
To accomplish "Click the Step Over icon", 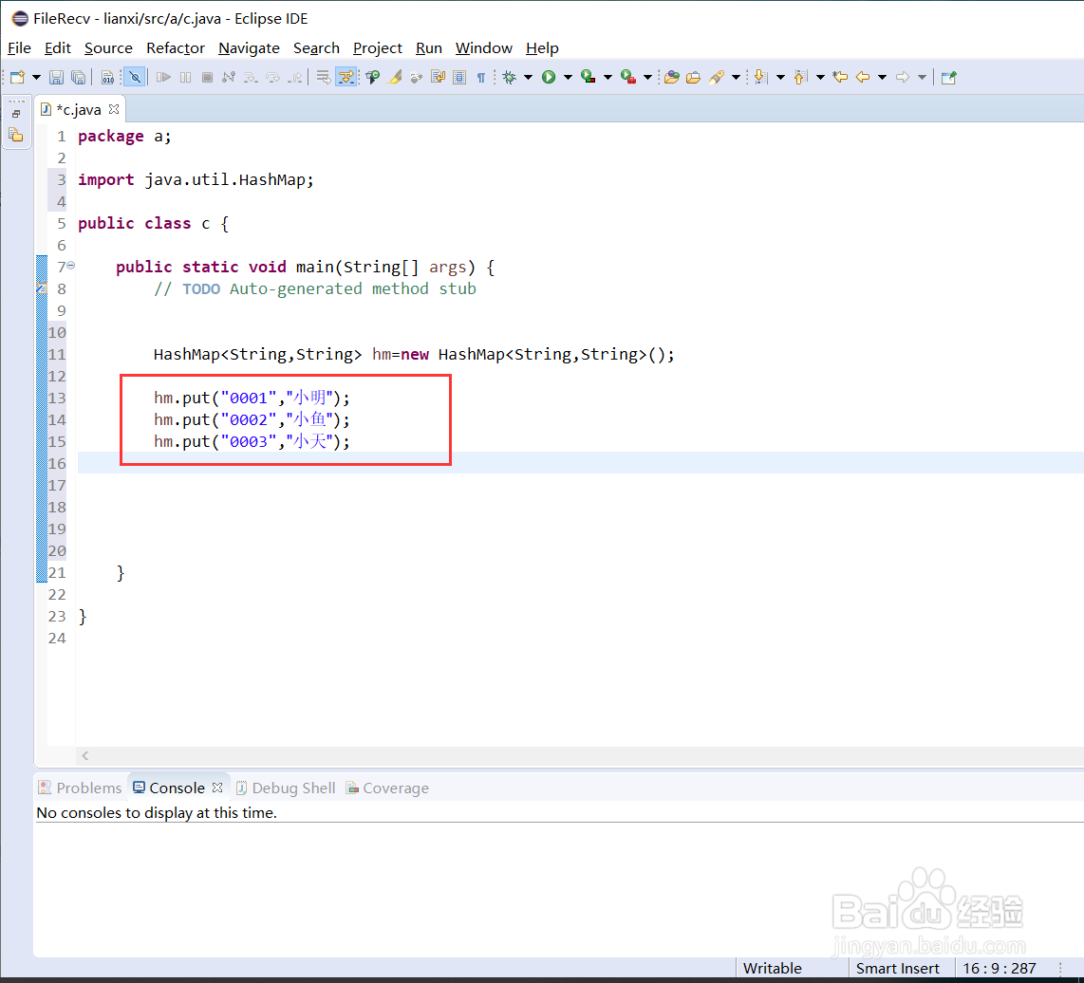I will [273, 78].
